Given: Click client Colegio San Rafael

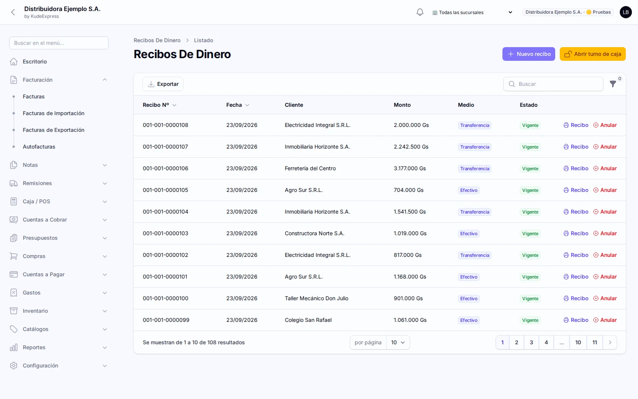Looking at the screenshot, I should pyautogui.click(x=308, y=320).
